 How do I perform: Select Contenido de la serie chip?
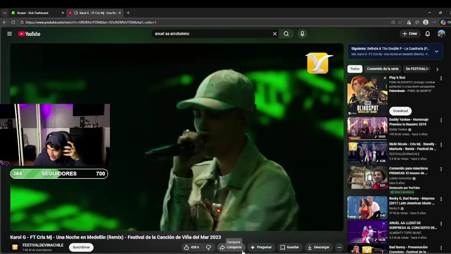click(383, 69)
